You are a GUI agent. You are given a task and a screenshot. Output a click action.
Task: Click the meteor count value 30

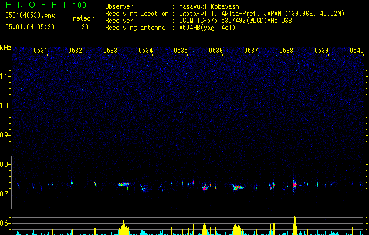tap(85, 27)
